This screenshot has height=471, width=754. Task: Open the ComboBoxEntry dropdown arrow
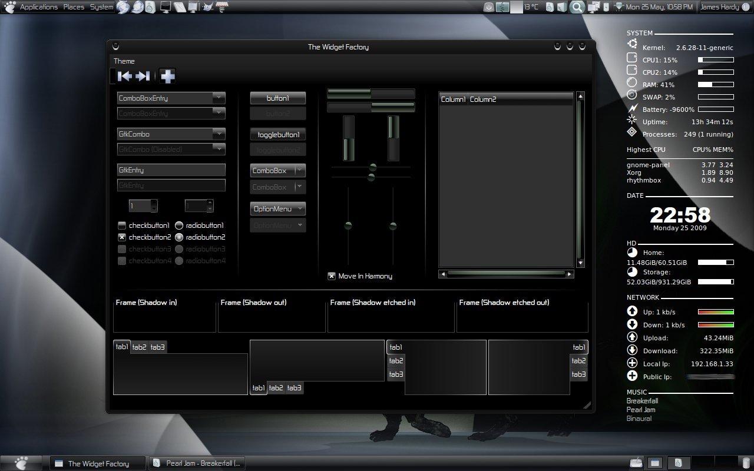coord(219,98)
